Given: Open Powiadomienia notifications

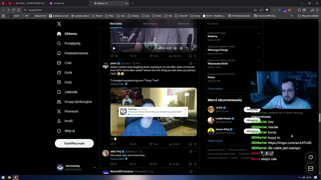Looking at the screenshot, I should point(72,53).
